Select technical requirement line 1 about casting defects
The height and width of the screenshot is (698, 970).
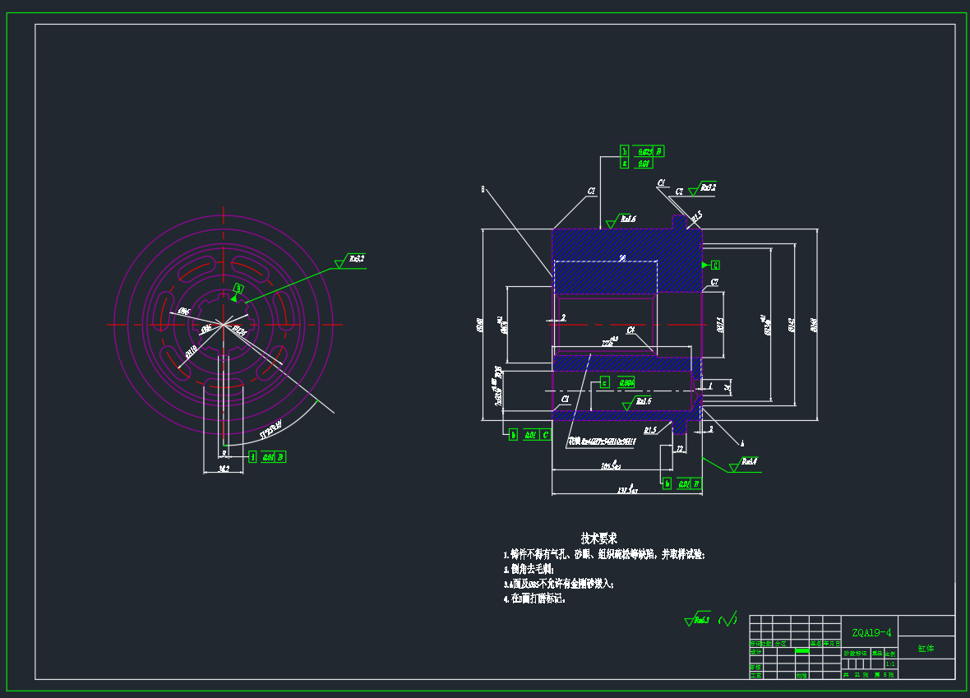point(604,554)
